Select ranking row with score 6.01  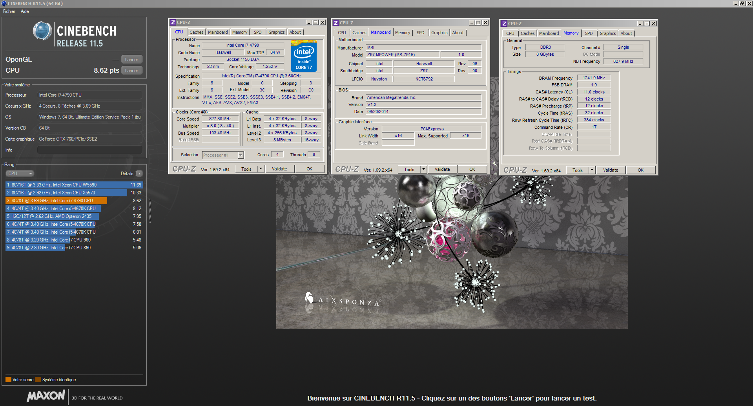(x=74, y=232)
